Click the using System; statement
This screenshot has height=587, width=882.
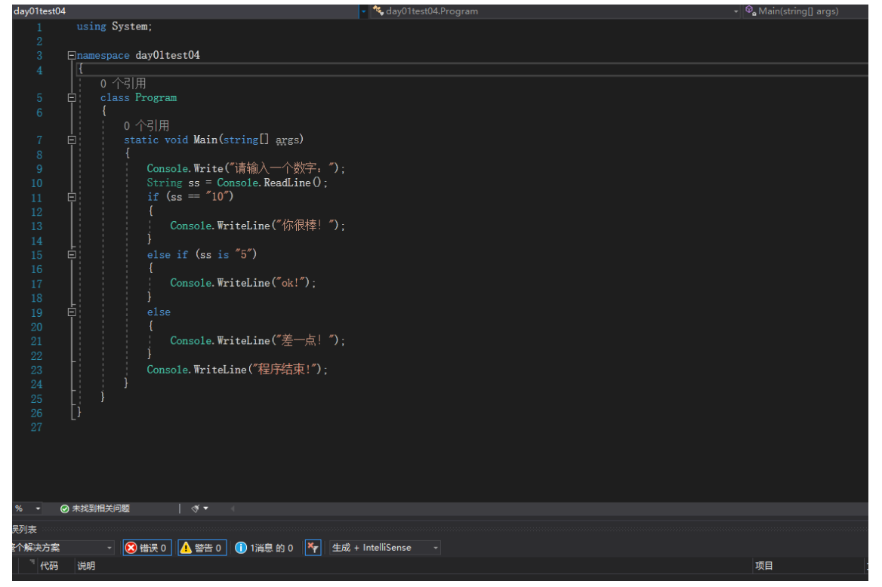pos(114,26)
